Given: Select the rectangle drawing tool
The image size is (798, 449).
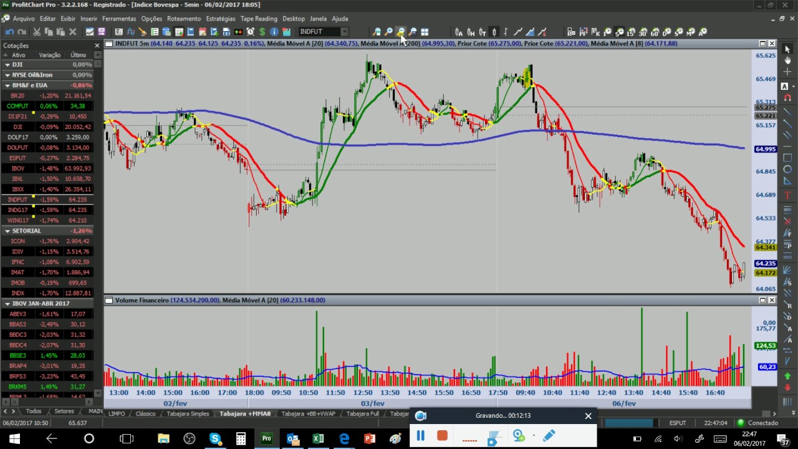Looking at the screenshot, I should pyautogui.click(x=787, y=158).
